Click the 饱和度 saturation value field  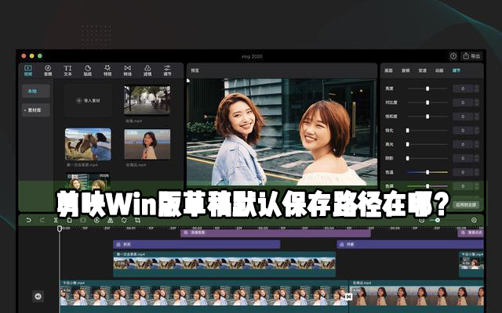[463, 117]
